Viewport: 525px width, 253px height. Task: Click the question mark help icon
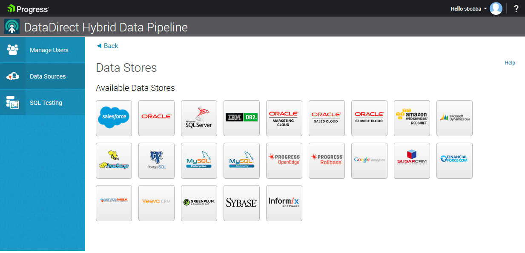point(516,8)
